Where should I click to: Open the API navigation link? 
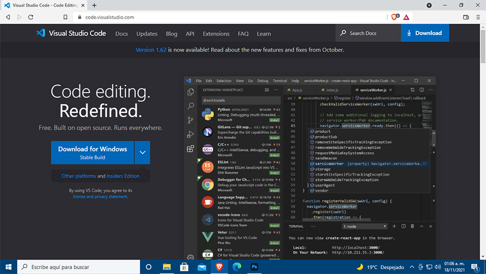pyautogui.click(x=190, y=34)
